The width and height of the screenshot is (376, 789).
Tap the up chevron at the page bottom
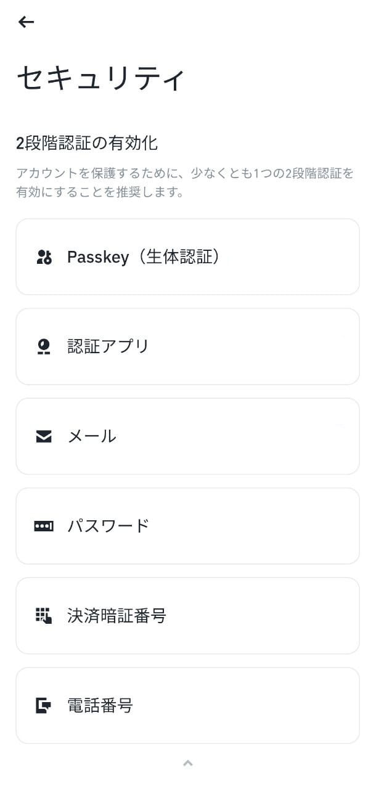point(187,762)
